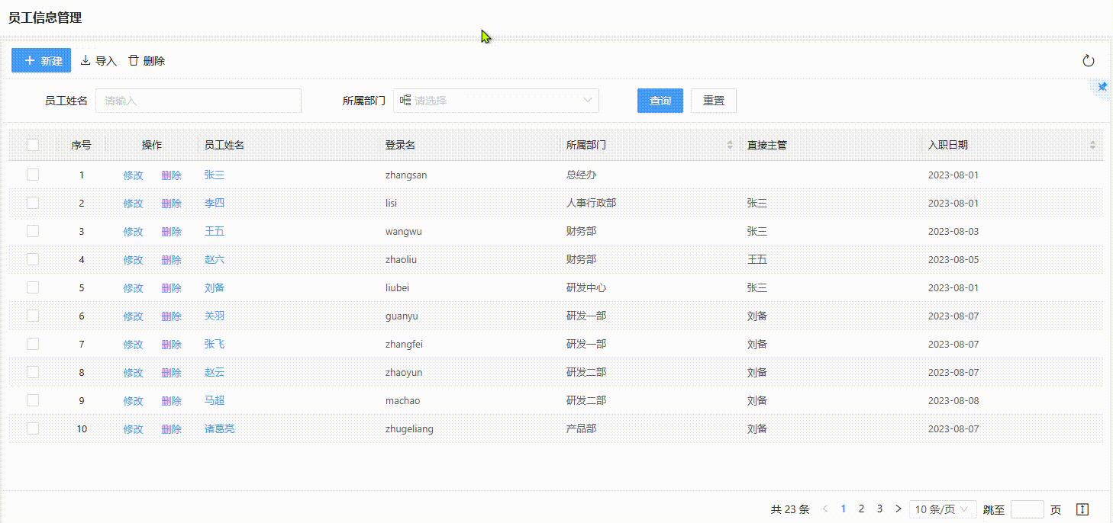The height and width of the screenshot is (523, 1113).
Task: Go to next page arrow
Action: click(x=898, y=509)
